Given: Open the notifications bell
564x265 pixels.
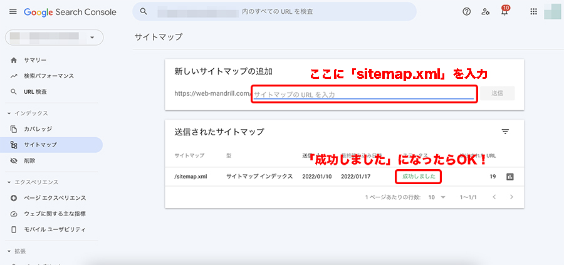Looking at the screenshot, I should click(504, 12).
